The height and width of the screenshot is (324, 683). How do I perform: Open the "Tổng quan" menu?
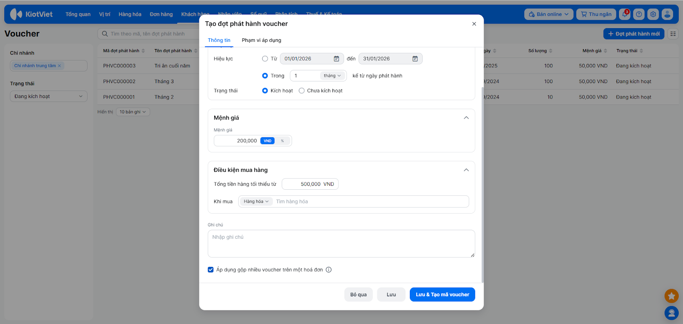tap(78, 14)
